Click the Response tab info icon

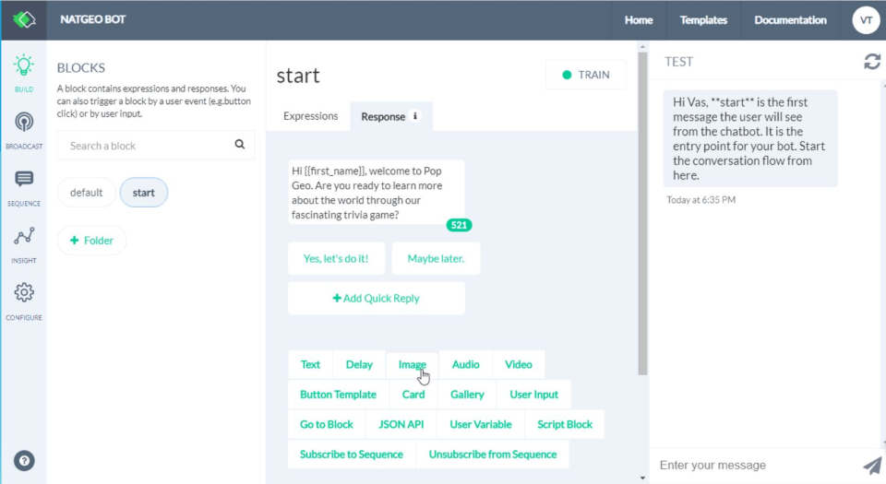pyautogui.click(x=415, y=116)
